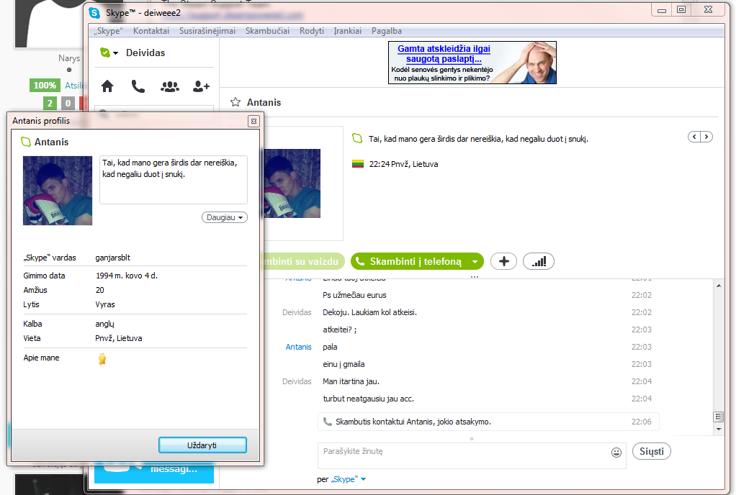Click Skype name value ganjarsblt
Viewport: 749px width, 495px height.
point(113,258)
